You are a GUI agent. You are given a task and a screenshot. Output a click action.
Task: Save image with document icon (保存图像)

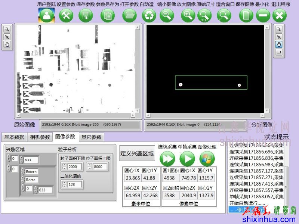point(246,16)
